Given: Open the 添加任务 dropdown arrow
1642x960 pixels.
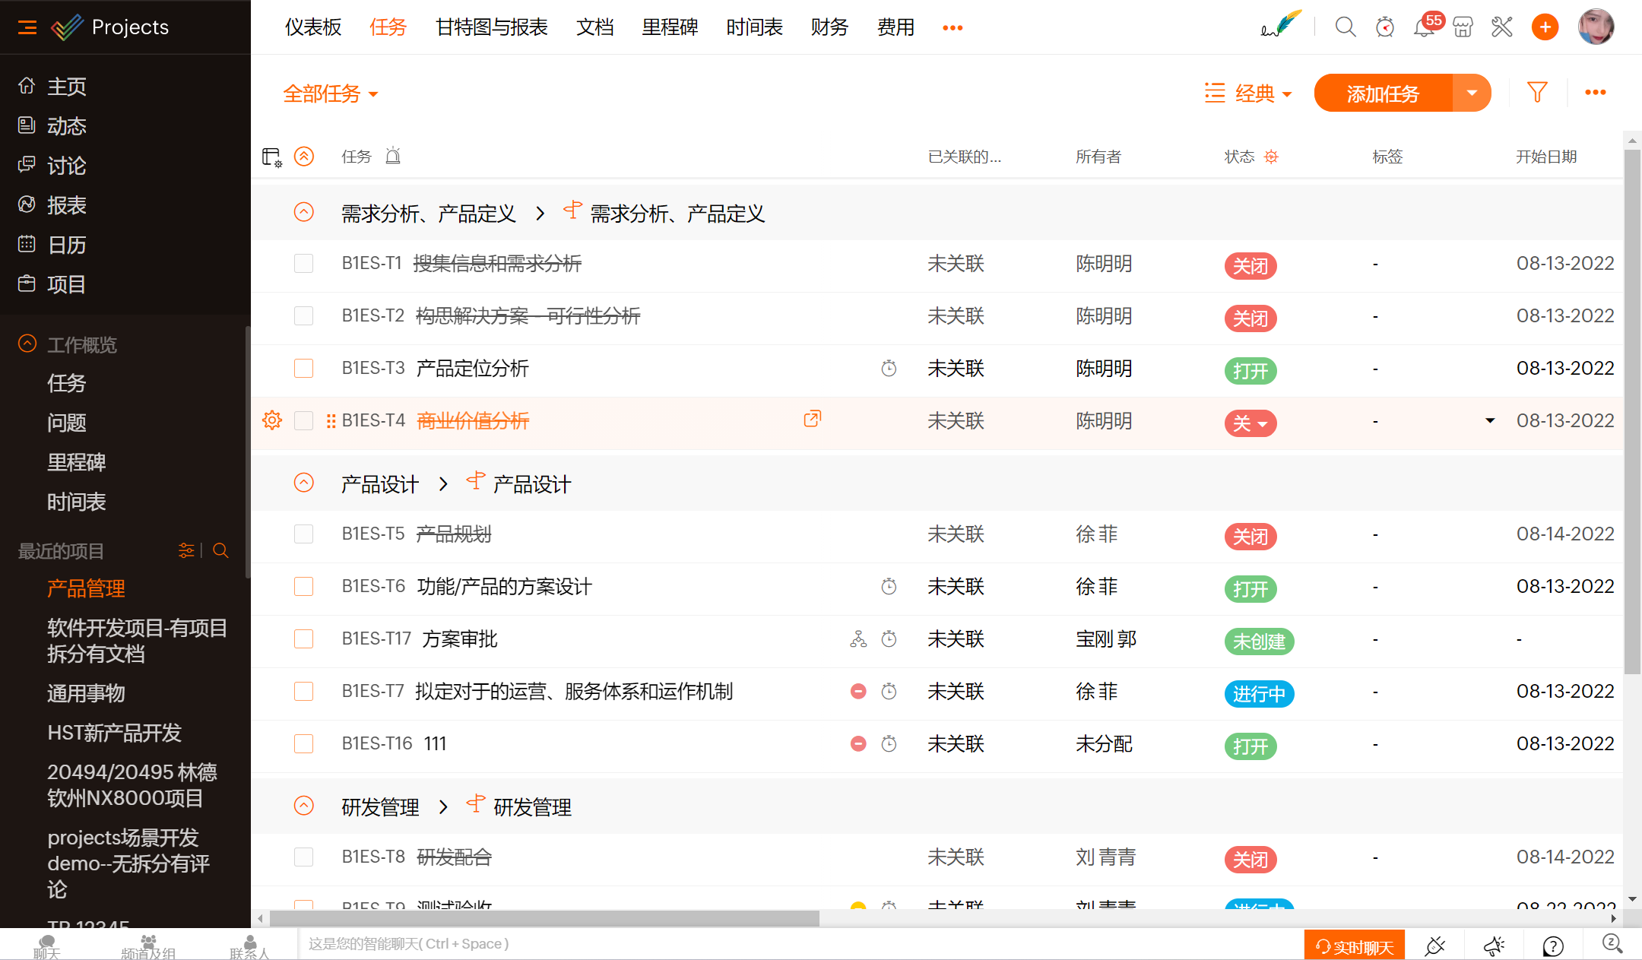Looking at the screenshot, I should [1472, 93].
